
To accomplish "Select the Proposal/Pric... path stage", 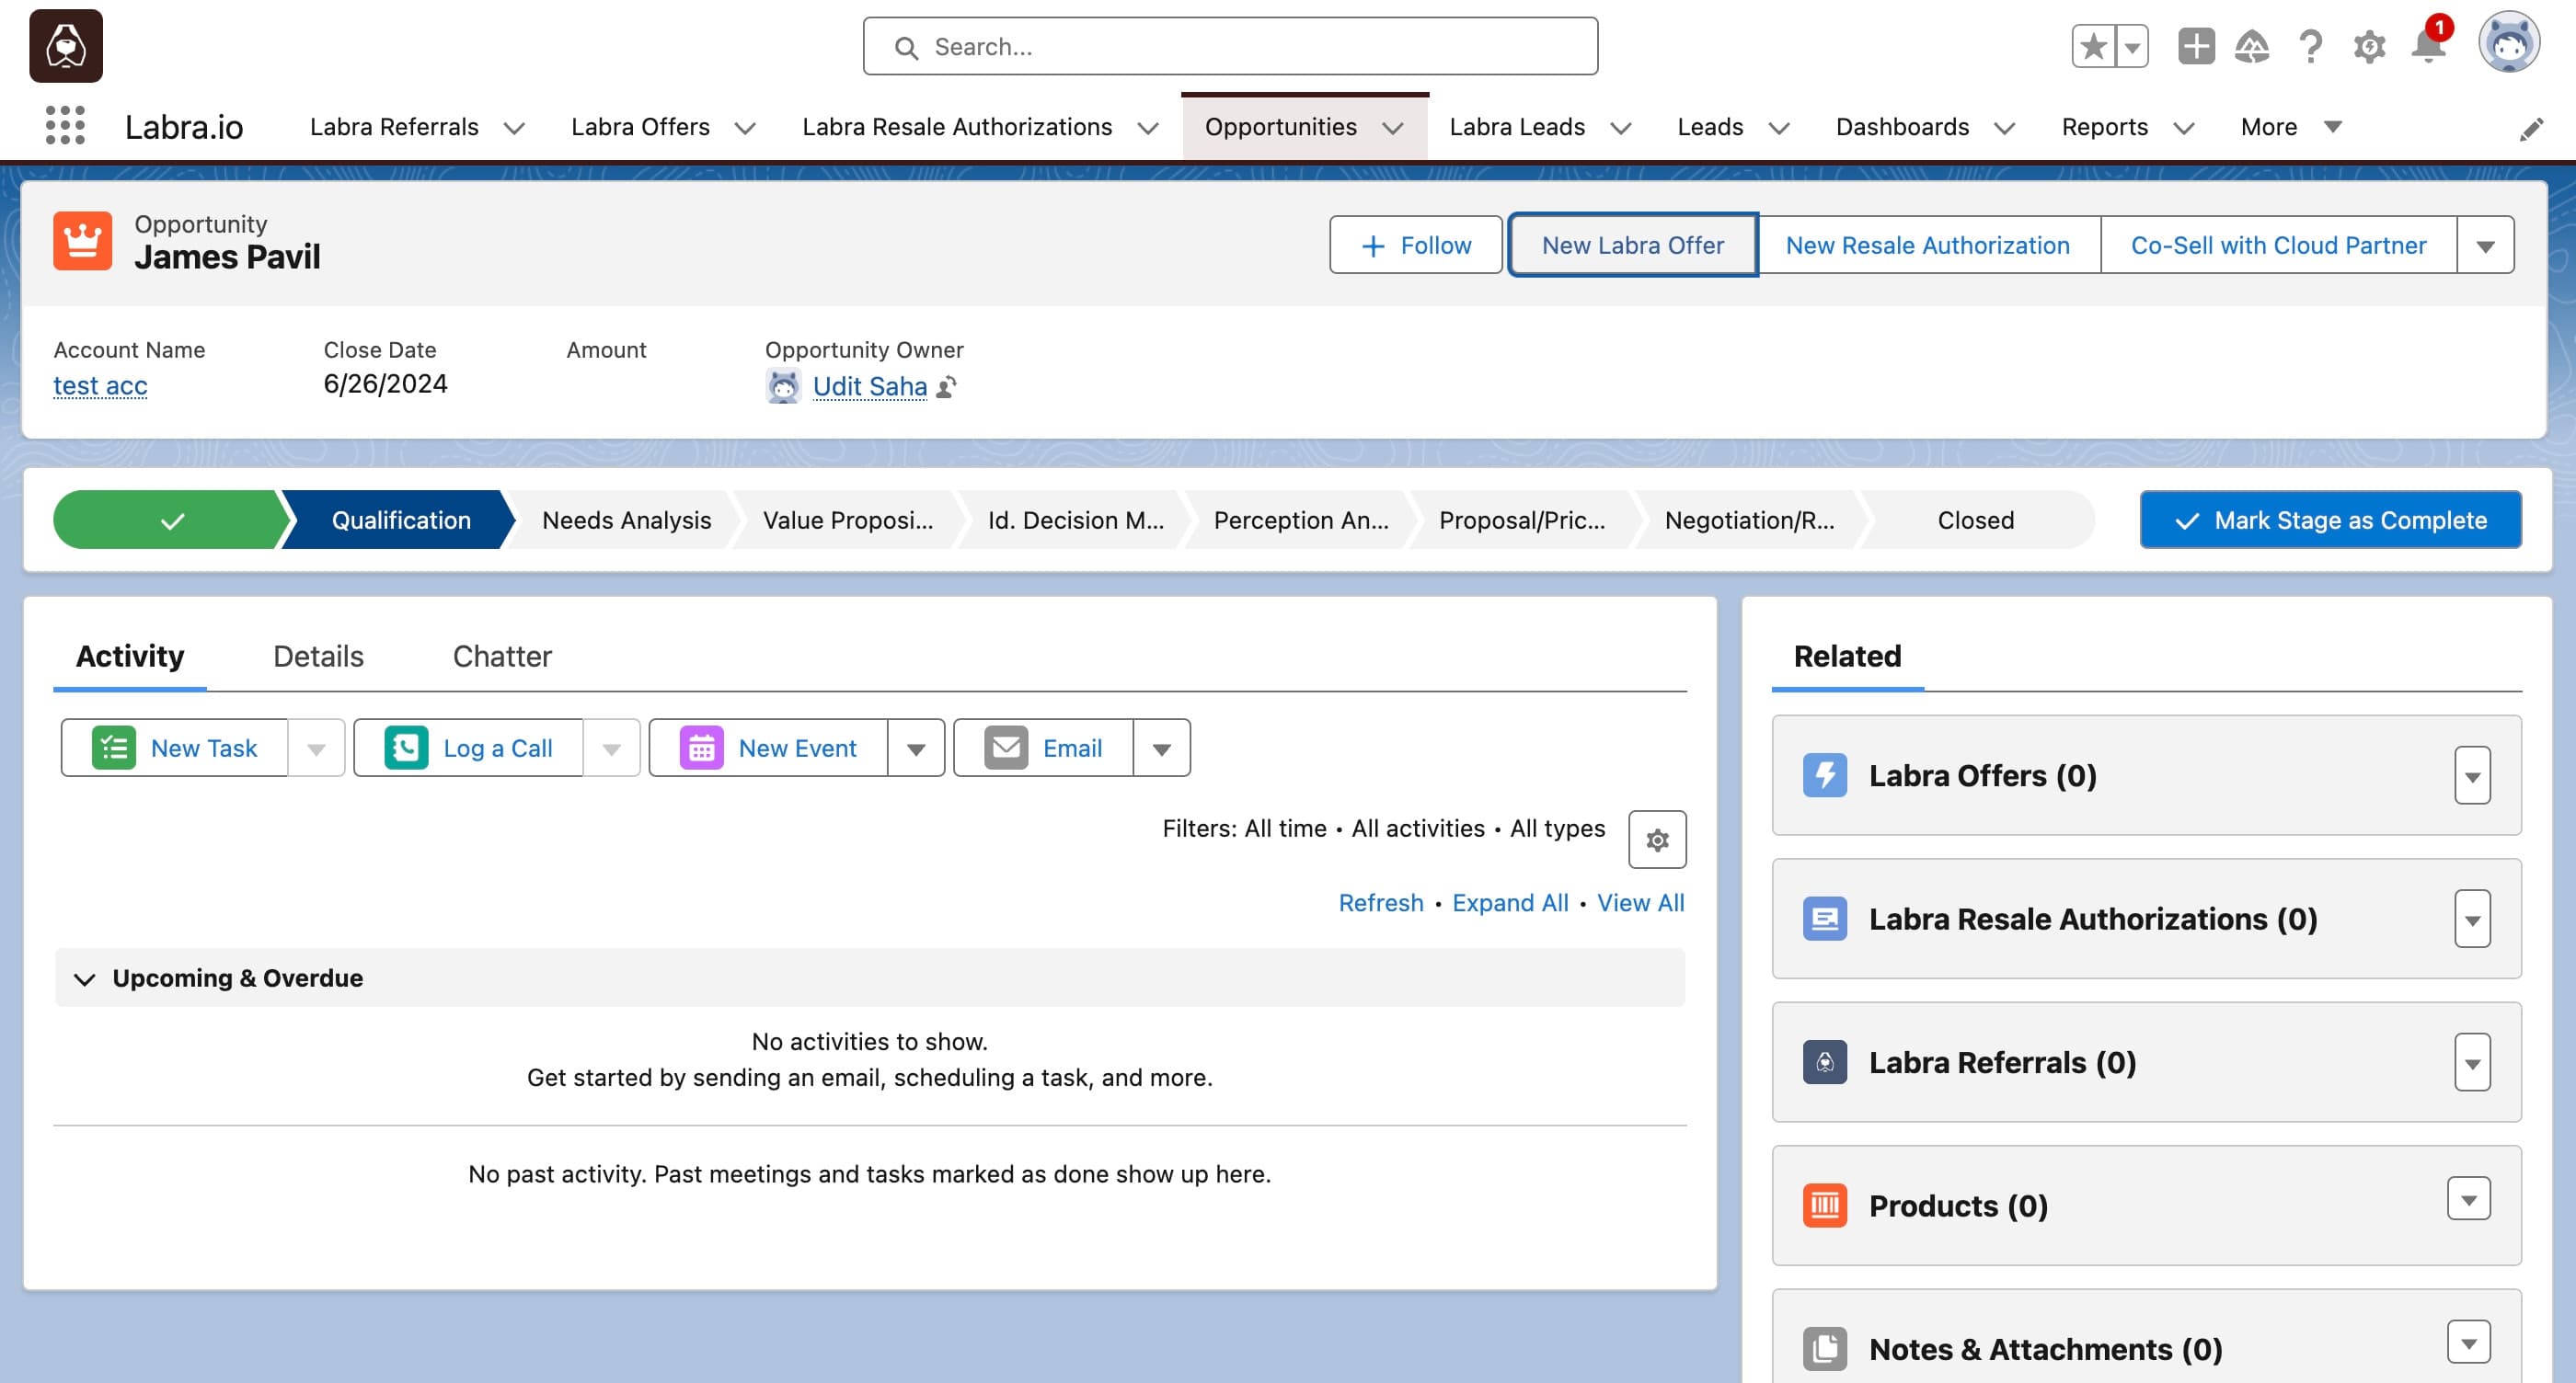I will point(1521,520).
